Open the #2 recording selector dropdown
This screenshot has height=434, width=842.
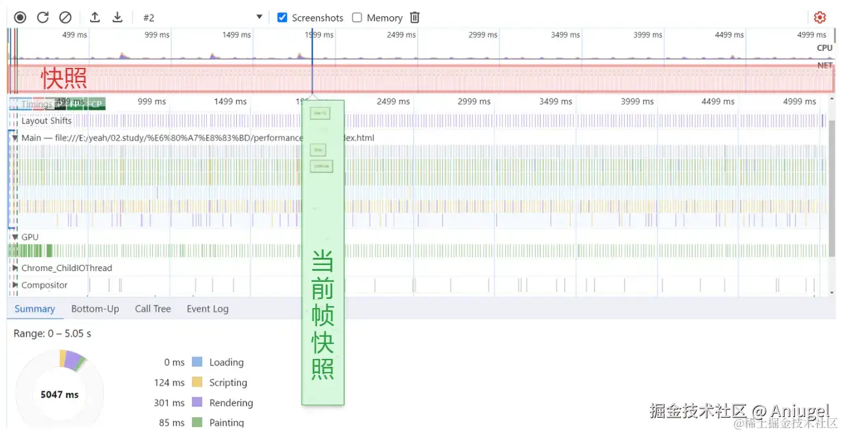coord(202,18)
